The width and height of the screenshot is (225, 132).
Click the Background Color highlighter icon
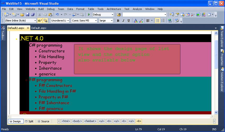141,21
